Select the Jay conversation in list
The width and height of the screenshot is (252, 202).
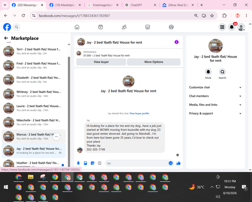coord(34,151)
